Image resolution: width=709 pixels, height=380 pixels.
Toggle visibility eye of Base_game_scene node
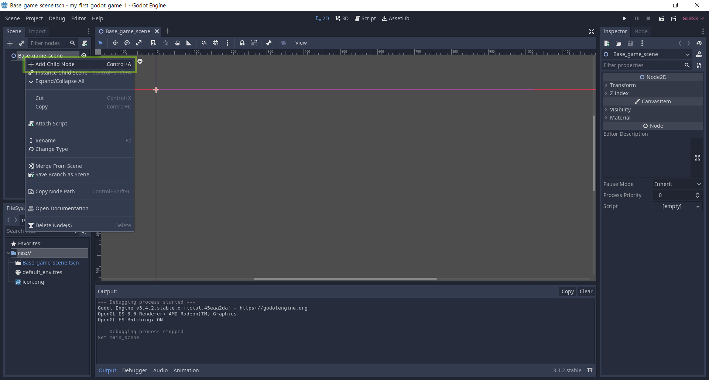coord(84,55)
